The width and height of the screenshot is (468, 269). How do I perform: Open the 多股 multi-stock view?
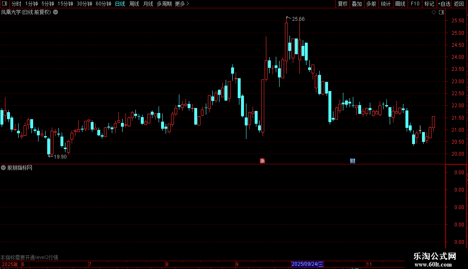click(371, 4)
